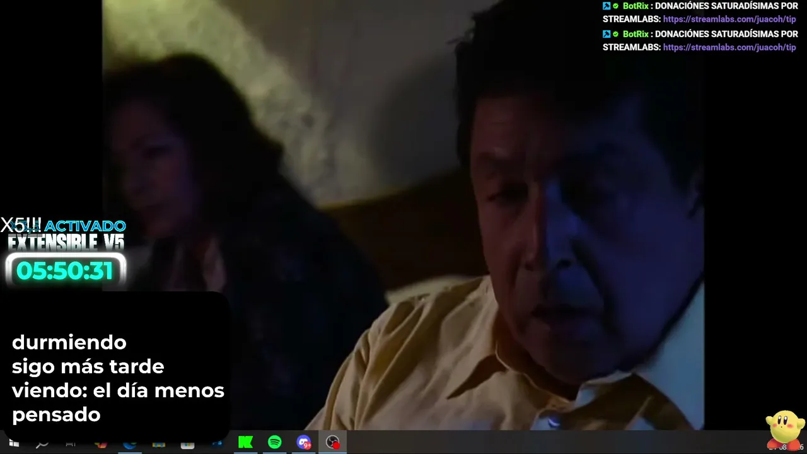Image resolution: width=807 pixels, height=454 pixels.
Task: Click the EXTENSIBLE V5 label
Action: click(x=66, y=242)
